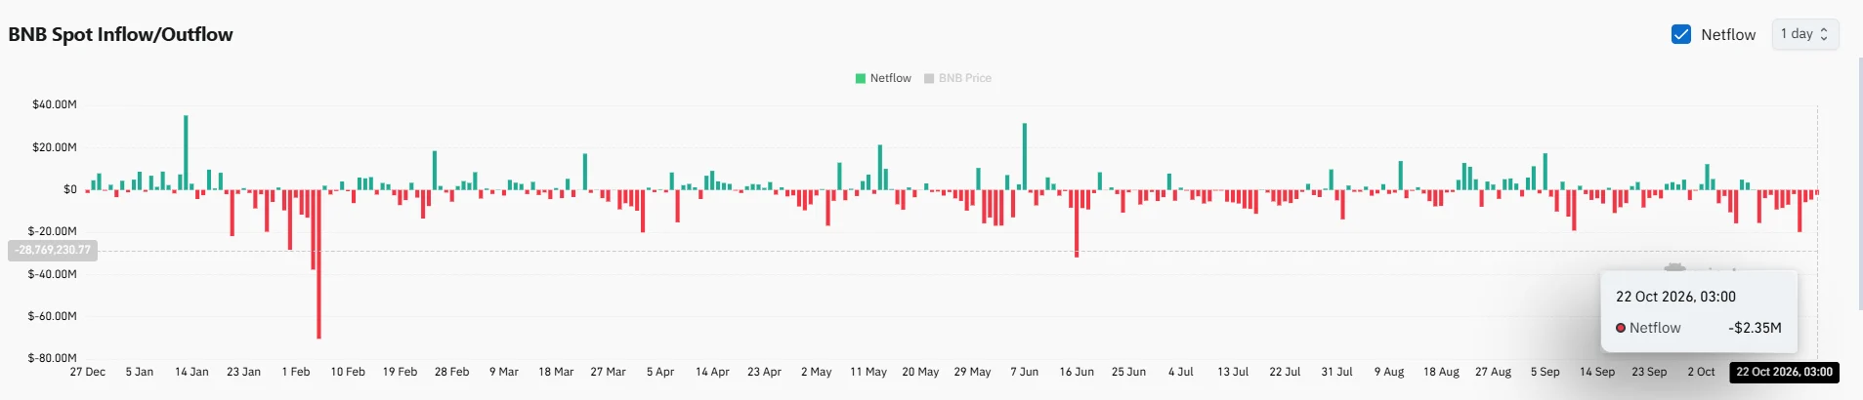Click the red spike at 16 Jun

pyautogui.click(x=1077, y=223)
